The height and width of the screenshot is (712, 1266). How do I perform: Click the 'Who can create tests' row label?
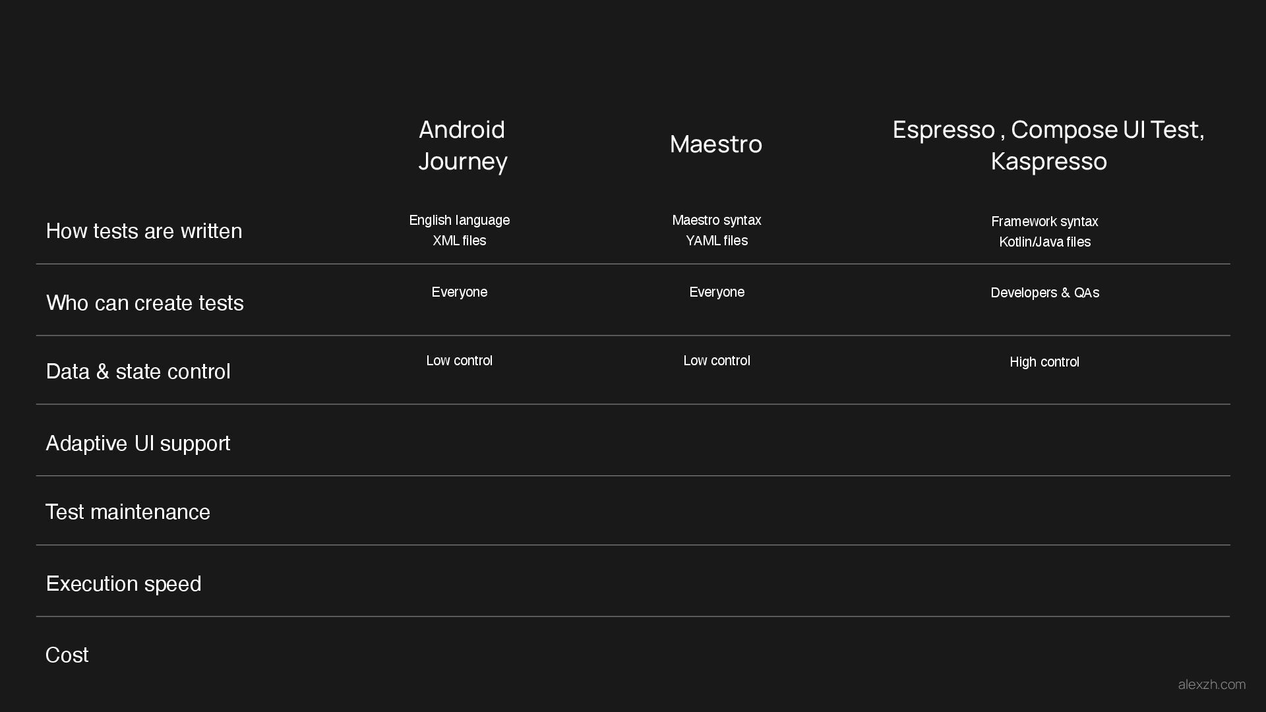coord(145,303)
